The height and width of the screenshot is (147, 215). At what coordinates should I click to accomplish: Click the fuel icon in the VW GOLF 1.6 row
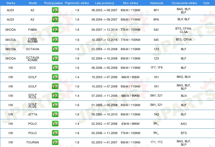click(x=55, y=86)
